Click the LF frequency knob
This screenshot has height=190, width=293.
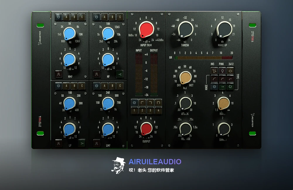tap(69, 103)
